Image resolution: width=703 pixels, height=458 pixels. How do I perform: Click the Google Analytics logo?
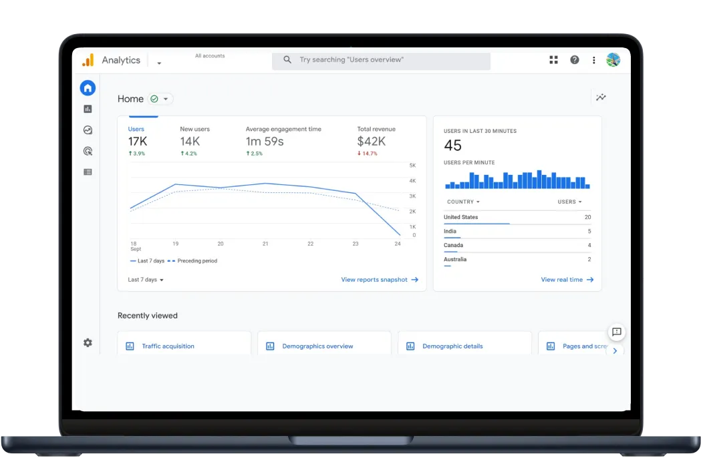pos(88,60)
